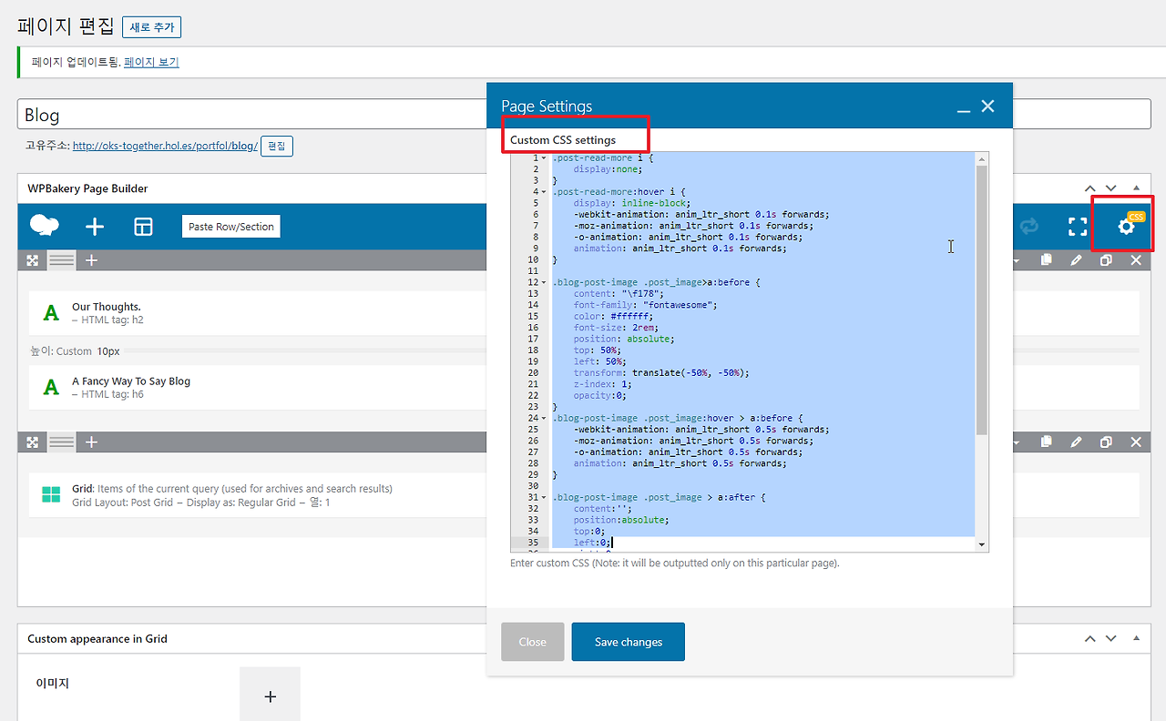
Task: Click the green A icon beside A Fancy Way
Action: click(x=51, y=388)
